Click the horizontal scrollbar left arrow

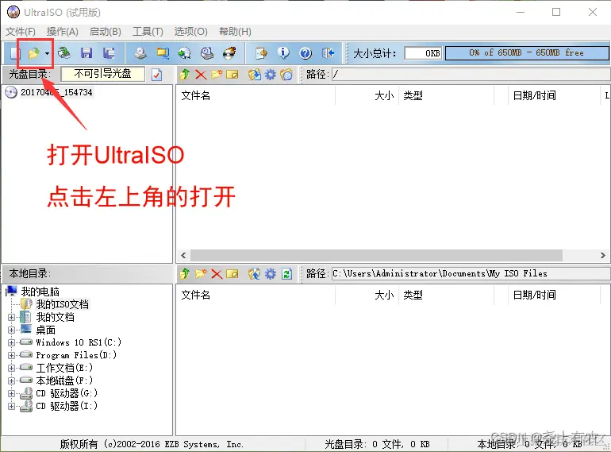point(183,256)
